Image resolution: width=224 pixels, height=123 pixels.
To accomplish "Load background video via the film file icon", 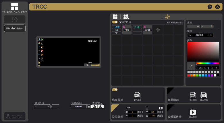I will pyautogui.click(x=204, y=95).
